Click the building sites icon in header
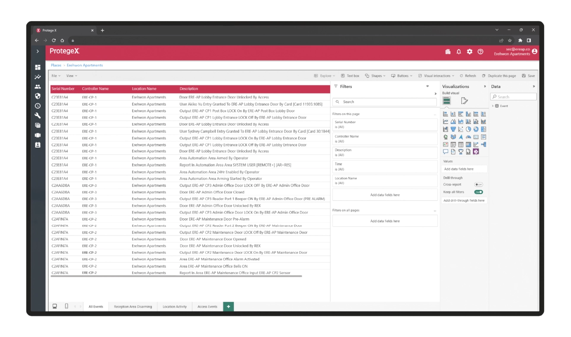 (x=448, y=51)
